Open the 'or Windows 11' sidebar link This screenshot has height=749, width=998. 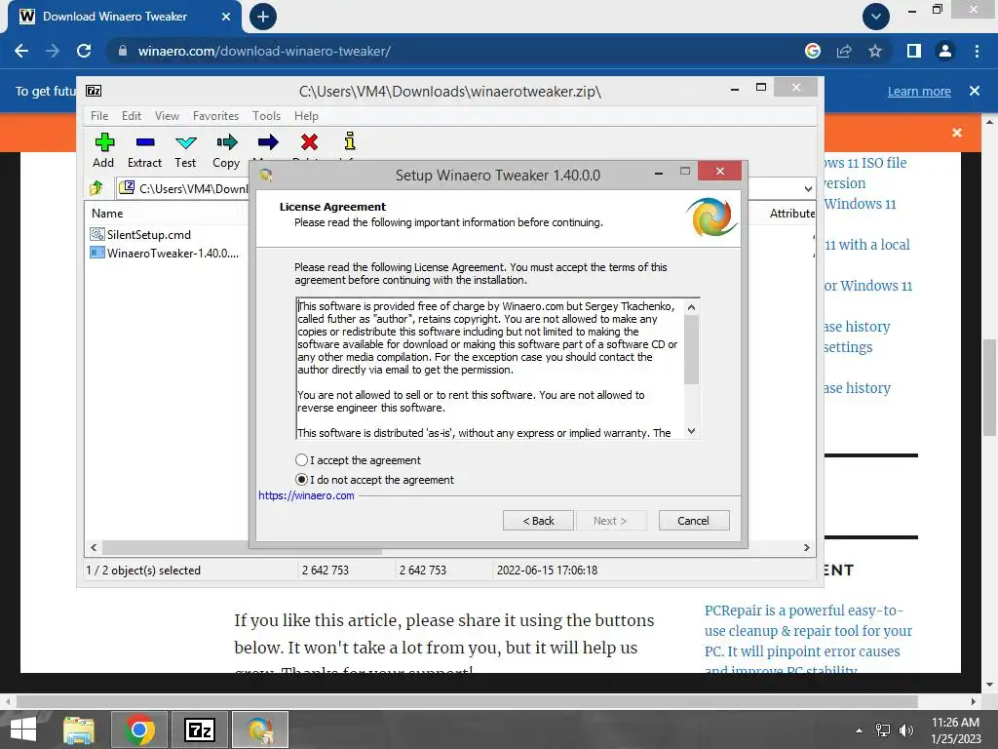[867, 286]
